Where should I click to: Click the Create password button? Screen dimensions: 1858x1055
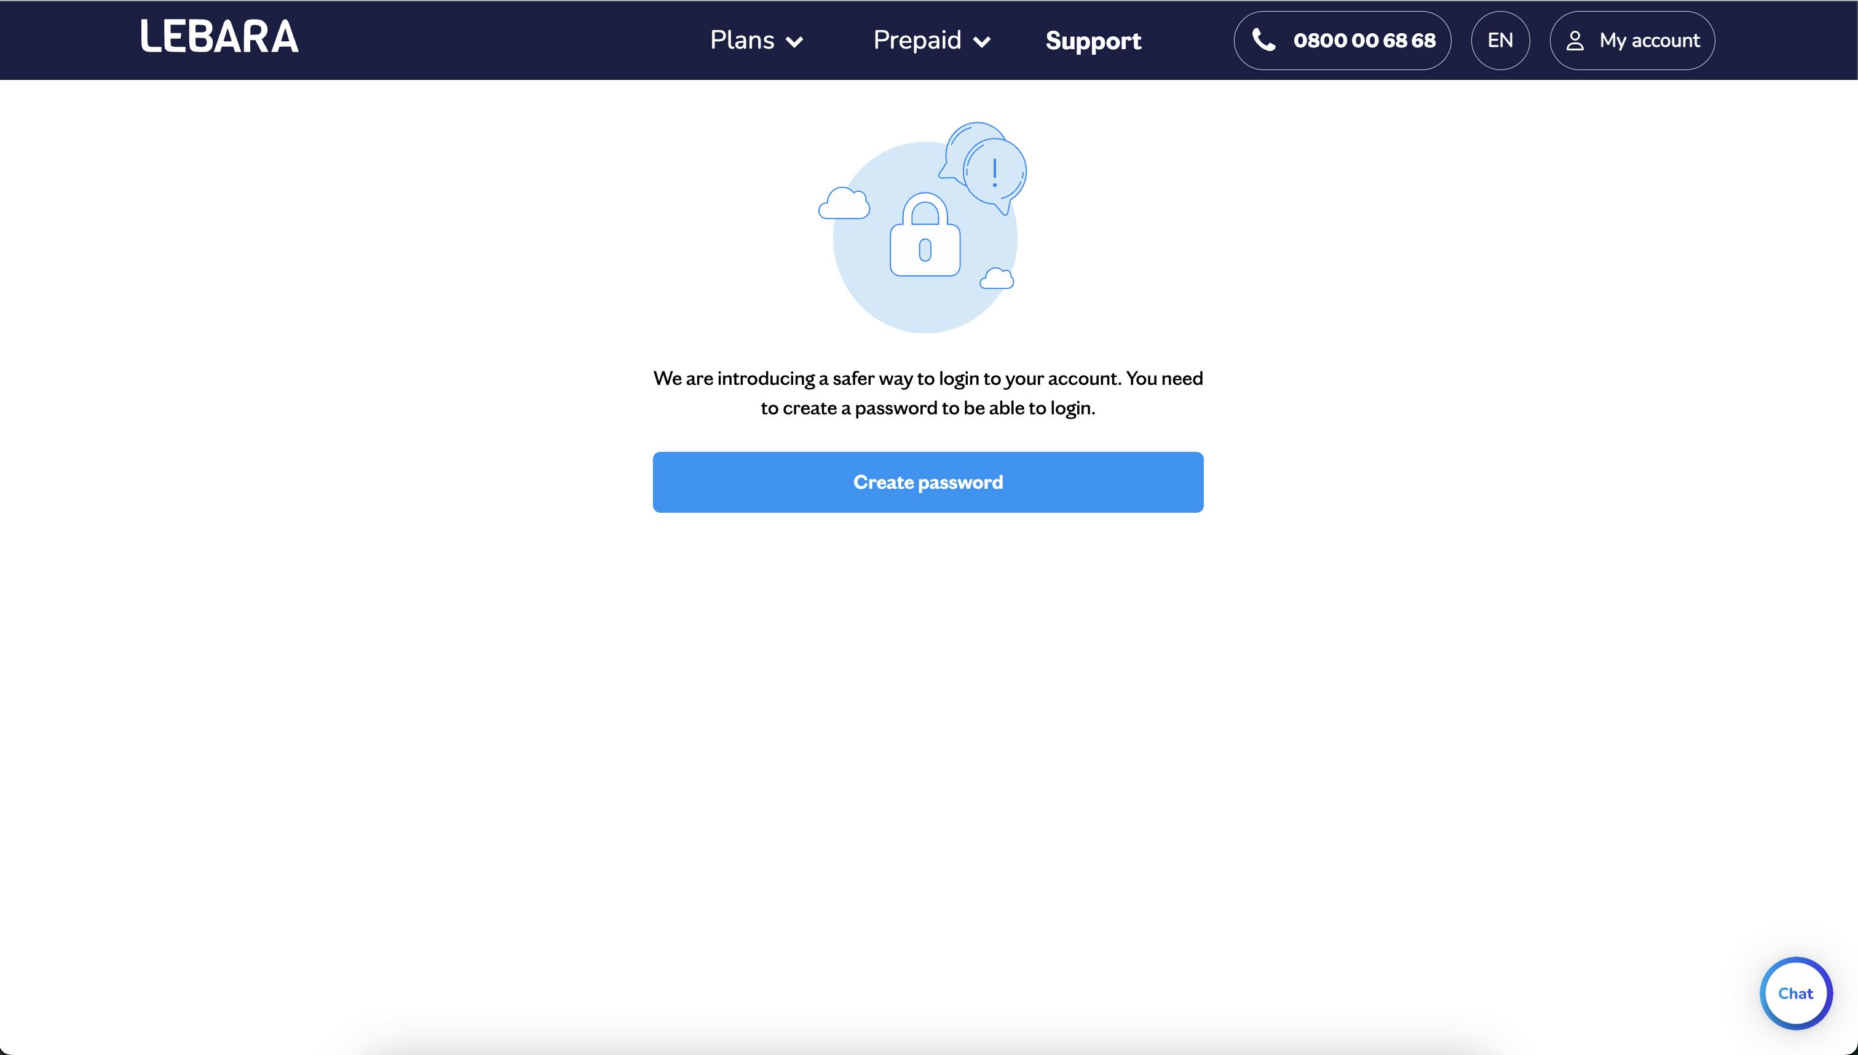[x=928, y=483]
